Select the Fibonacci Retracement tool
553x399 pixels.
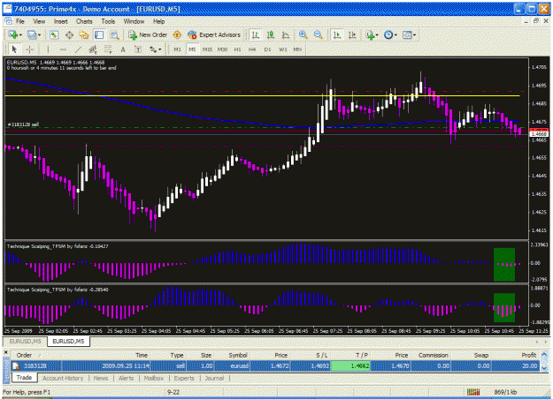pyautogui.click(x=108, y=49)
